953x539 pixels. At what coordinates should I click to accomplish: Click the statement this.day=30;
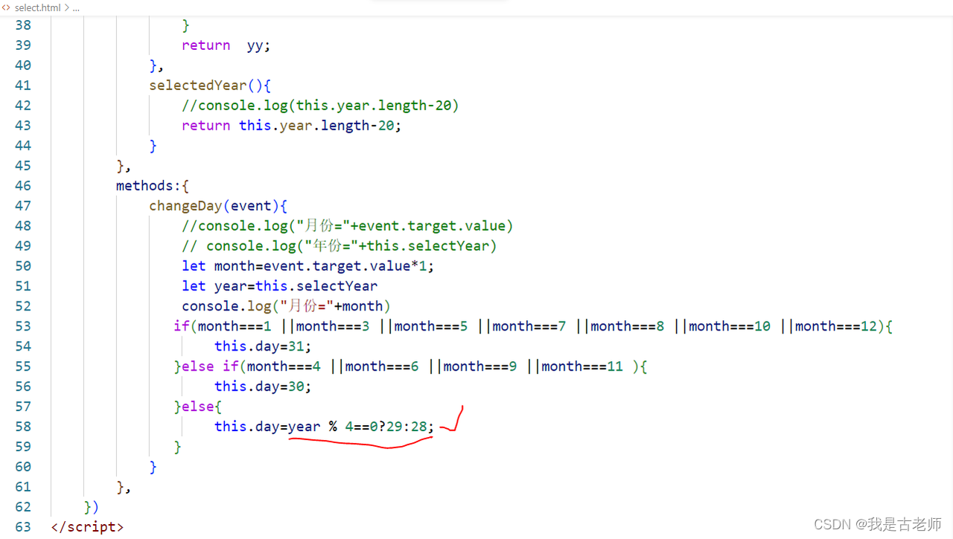(263, 386)
